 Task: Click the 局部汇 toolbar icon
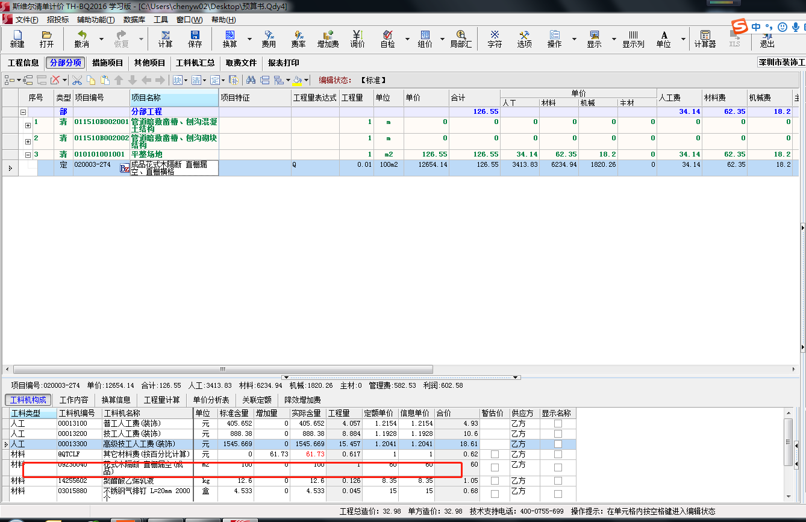(x=461, y=39)
